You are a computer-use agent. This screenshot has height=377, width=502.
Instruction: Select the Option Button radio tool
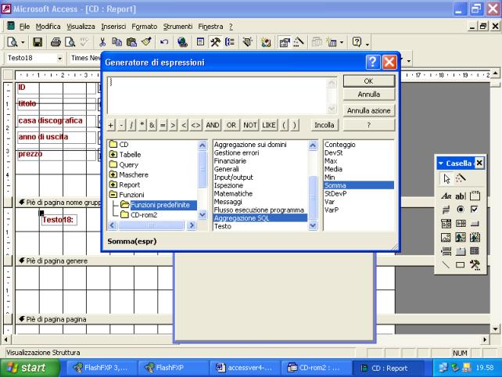(x=461, y=210)
